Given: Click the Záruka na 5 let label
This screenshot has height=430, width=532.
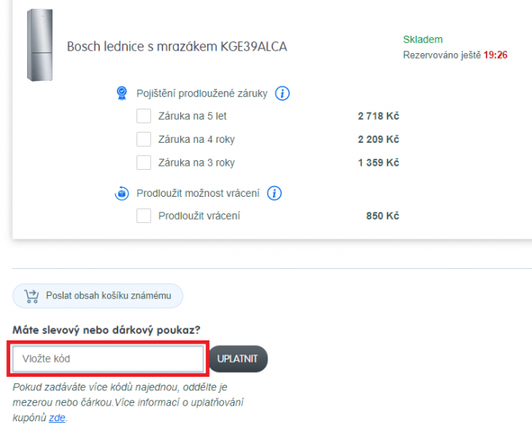Looking at the screenshot, I should point(192,116).
